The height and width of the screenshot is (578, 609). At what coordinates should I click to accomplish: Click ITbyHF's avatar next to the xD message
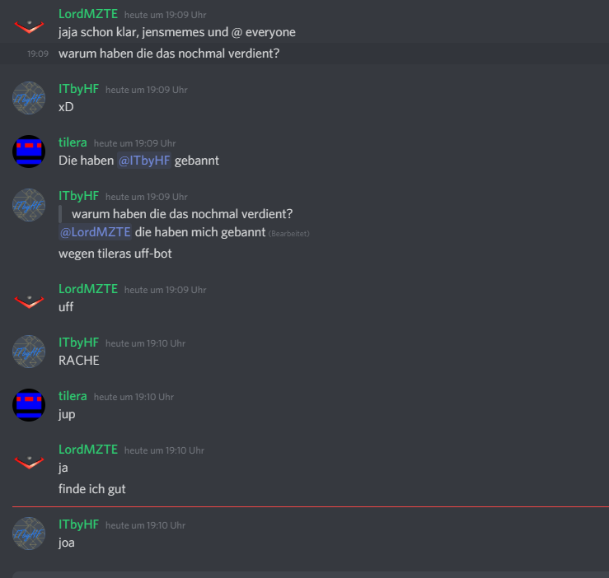[29, 98]
